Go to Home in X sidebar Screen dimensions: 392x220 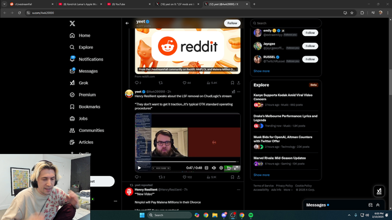pyautogui.click(x=80, y=35)
